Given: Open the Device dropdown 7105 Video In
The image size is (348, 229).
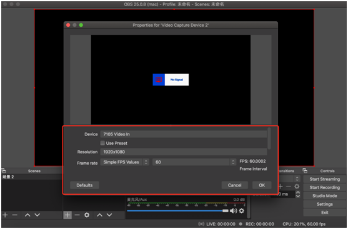Looking at the screenshot, I should [x=184, y=134].
